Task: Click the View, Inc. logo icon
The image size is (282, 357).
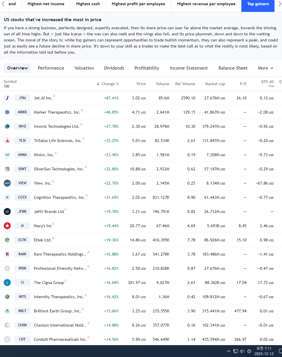Action: point(7,183)
